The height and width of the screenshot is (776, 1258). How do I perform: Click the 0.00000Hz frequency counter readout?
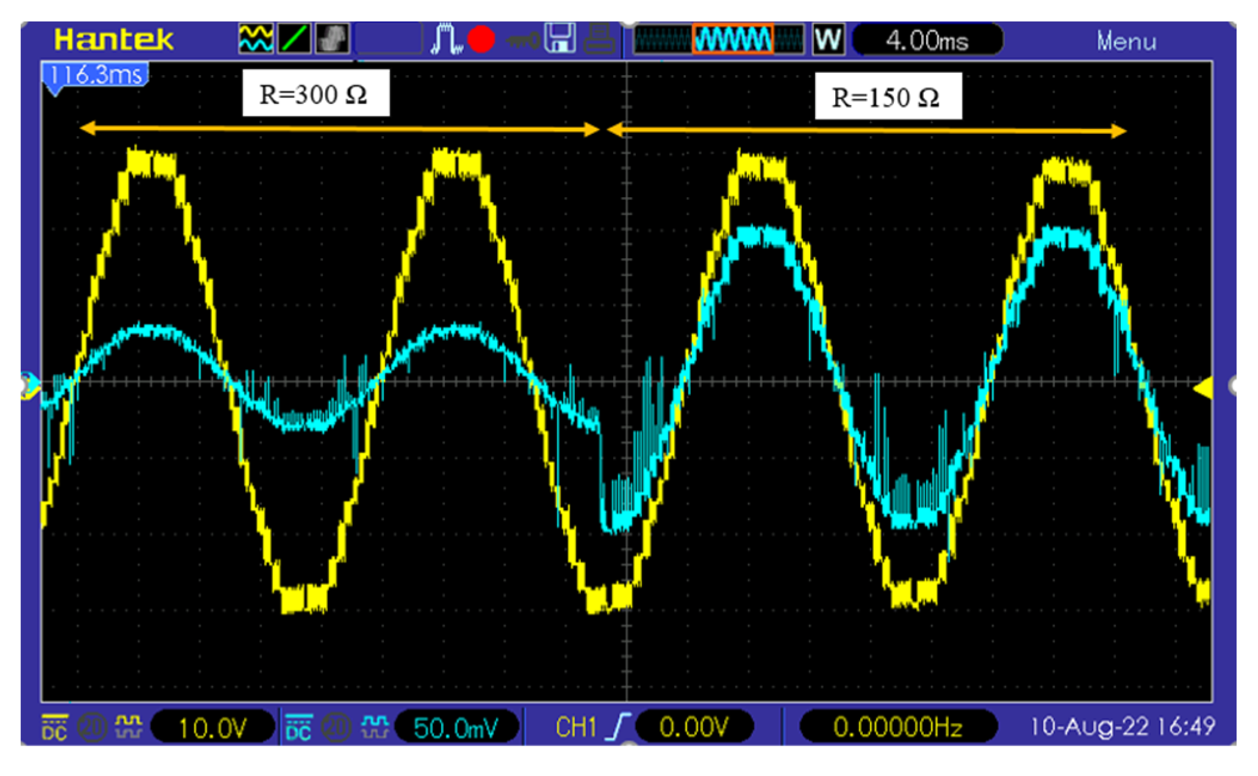point(898,727)
